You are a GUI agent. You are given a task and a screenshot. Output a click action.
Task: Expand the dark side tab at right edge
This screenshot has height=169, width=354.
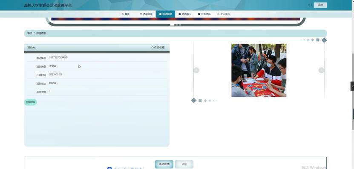click(352, 86)
